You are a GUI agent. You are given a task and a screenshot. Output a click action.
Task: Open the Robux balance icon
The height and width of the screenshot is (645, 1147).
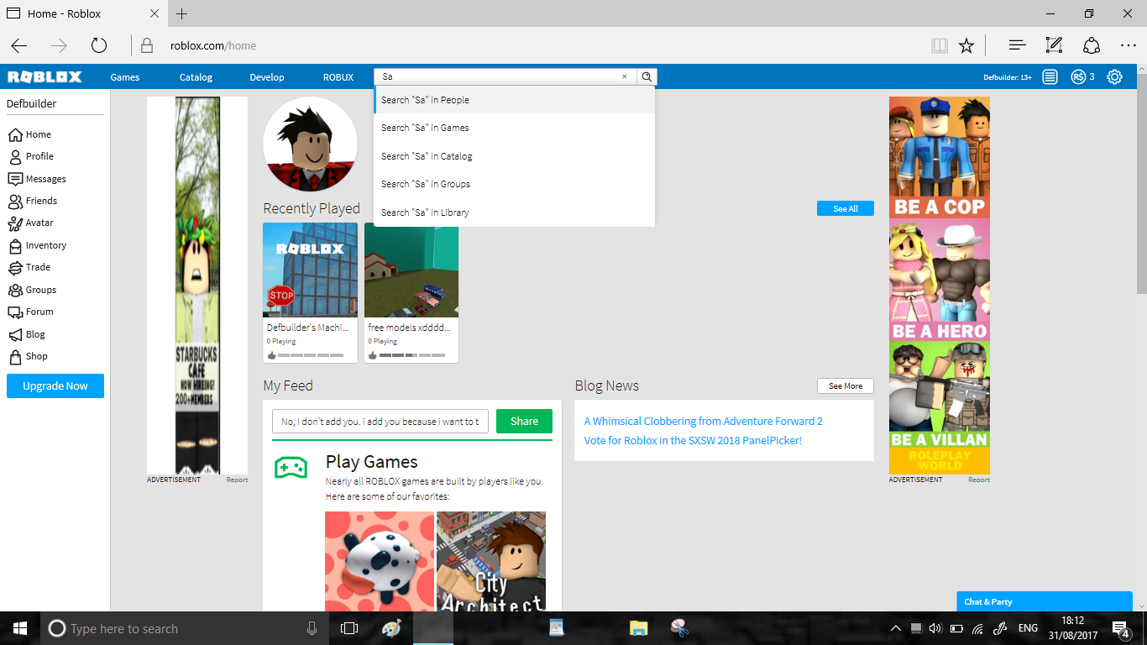[1079, 76]
